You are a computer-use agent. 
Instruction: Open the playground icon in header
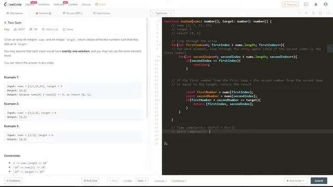coord(306,5)
